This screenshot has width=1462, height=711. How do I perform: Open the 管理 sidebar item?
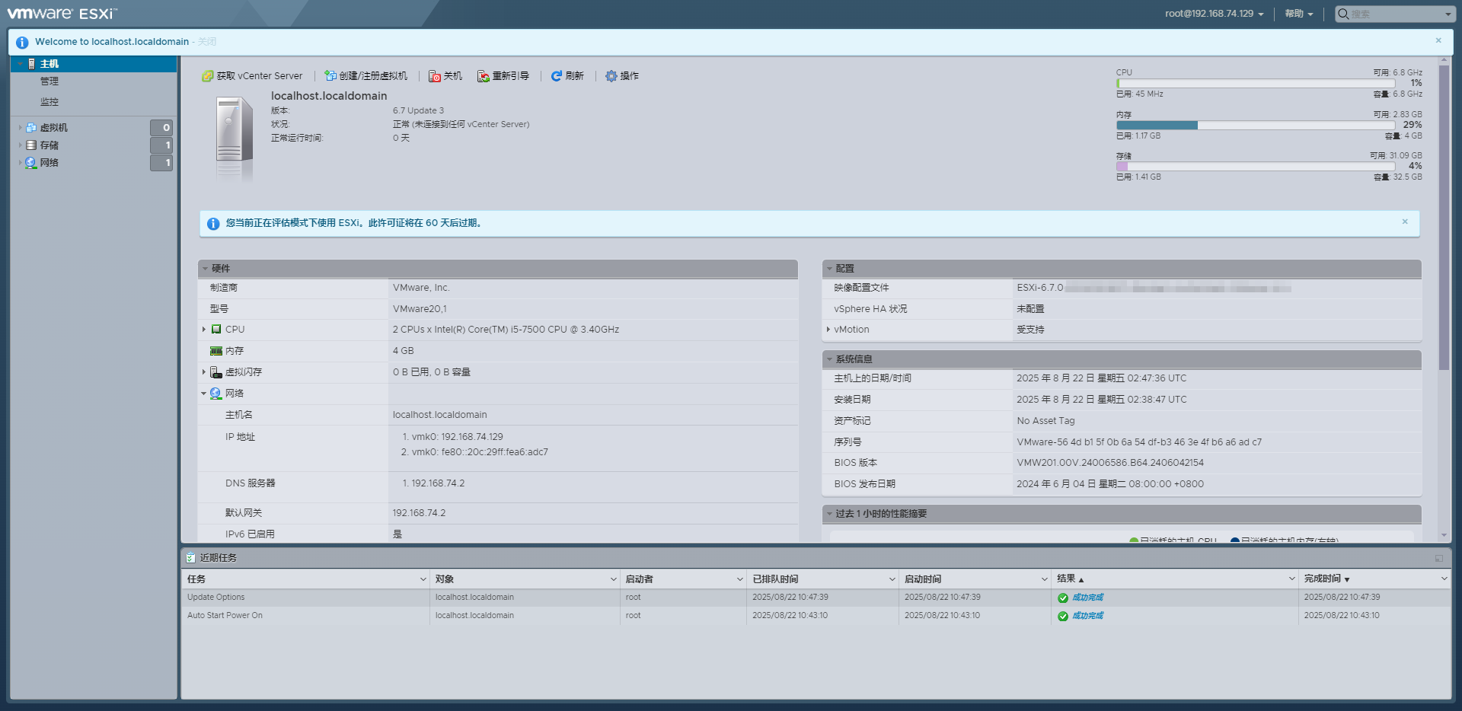tap(49, 81)
